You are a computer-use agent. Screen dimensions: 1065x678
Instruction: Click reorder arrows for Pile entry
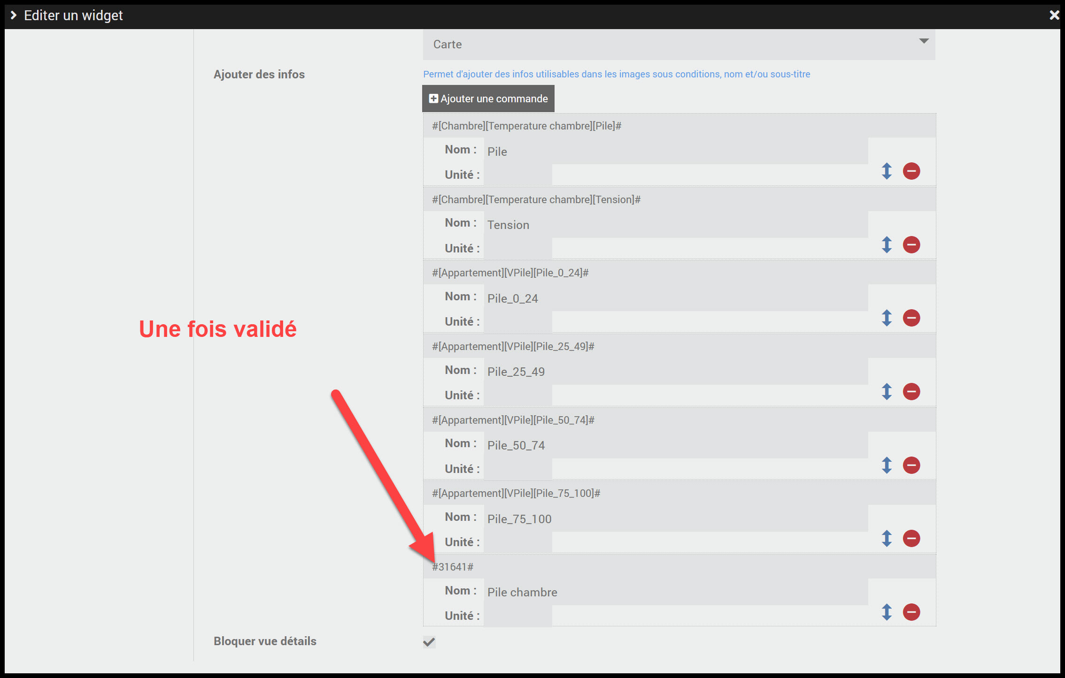886,171
